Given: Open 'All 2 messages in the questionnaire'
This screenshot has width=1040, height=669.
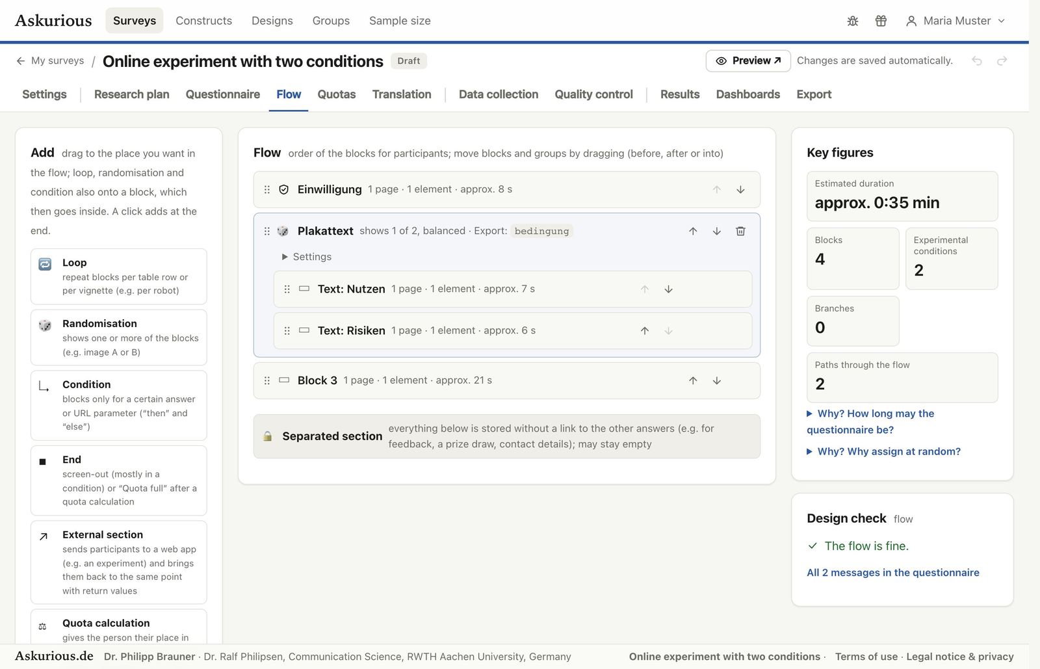Looking at the screenshot, I should pos(892,573).
